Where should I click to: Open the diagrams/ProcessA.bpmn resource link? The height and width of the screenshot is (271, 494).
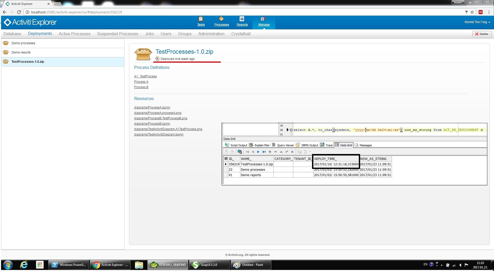(x=152, y=107)
